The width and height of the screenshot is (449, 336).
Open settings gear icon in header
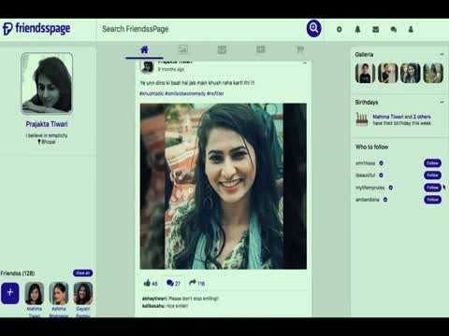[340, 29]
